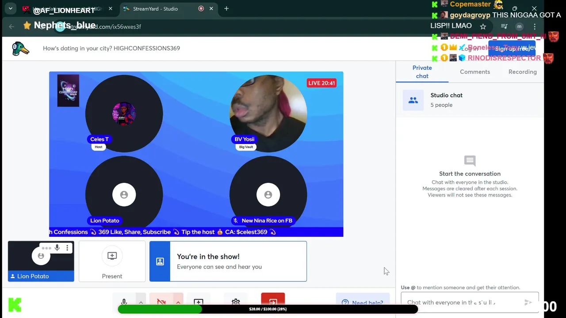The width and height of the screenshot is (566, 318).
Task: Click the send message arrow icon
Action: point(528,303)
